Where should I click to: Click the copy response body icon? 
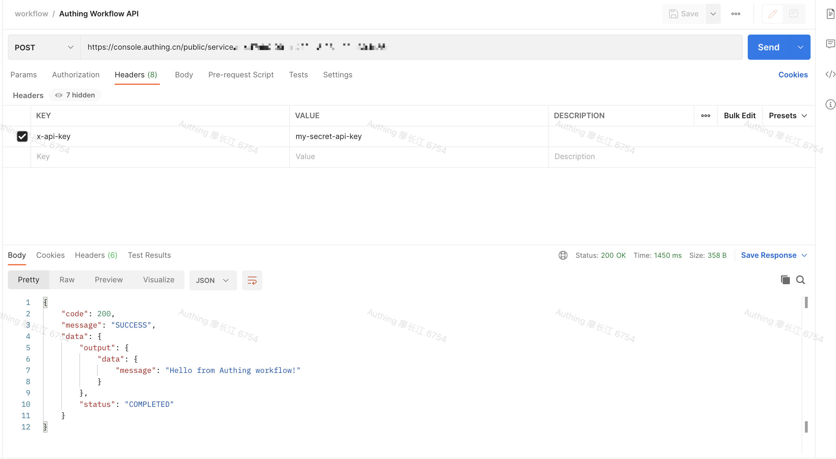tap(785, 280)
